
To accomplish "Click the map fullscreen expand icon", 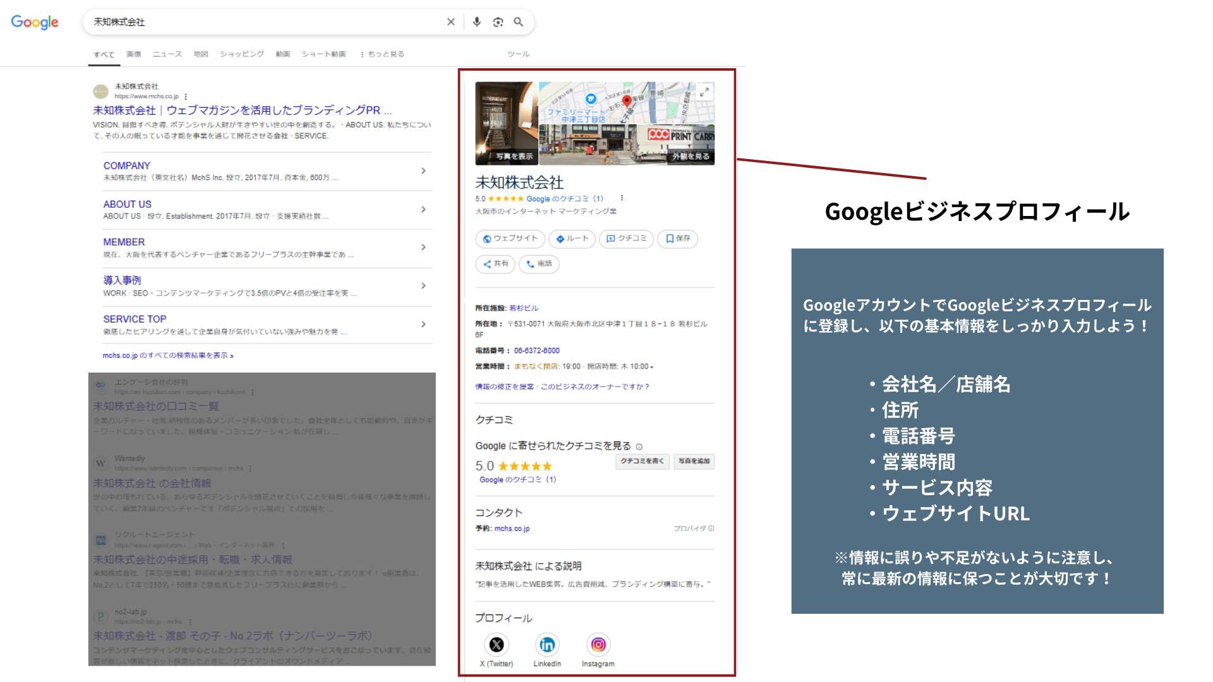I will click(x=706, y=91).
